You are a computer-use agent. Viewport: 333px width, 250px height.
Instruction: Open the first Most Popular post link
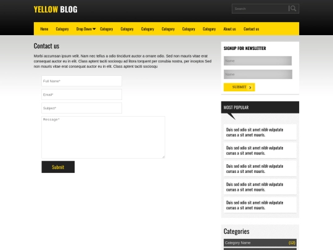[255, 132]
